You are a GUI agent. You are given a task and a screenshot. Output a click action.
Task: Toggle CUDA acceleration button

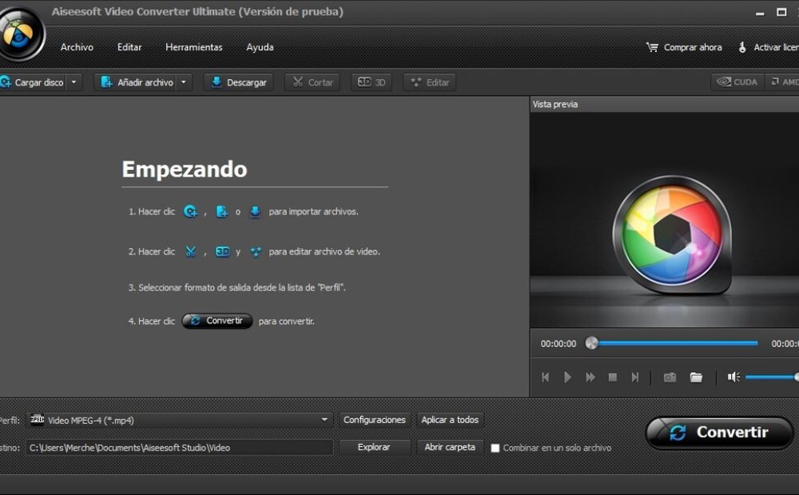(x=737, y=82)
